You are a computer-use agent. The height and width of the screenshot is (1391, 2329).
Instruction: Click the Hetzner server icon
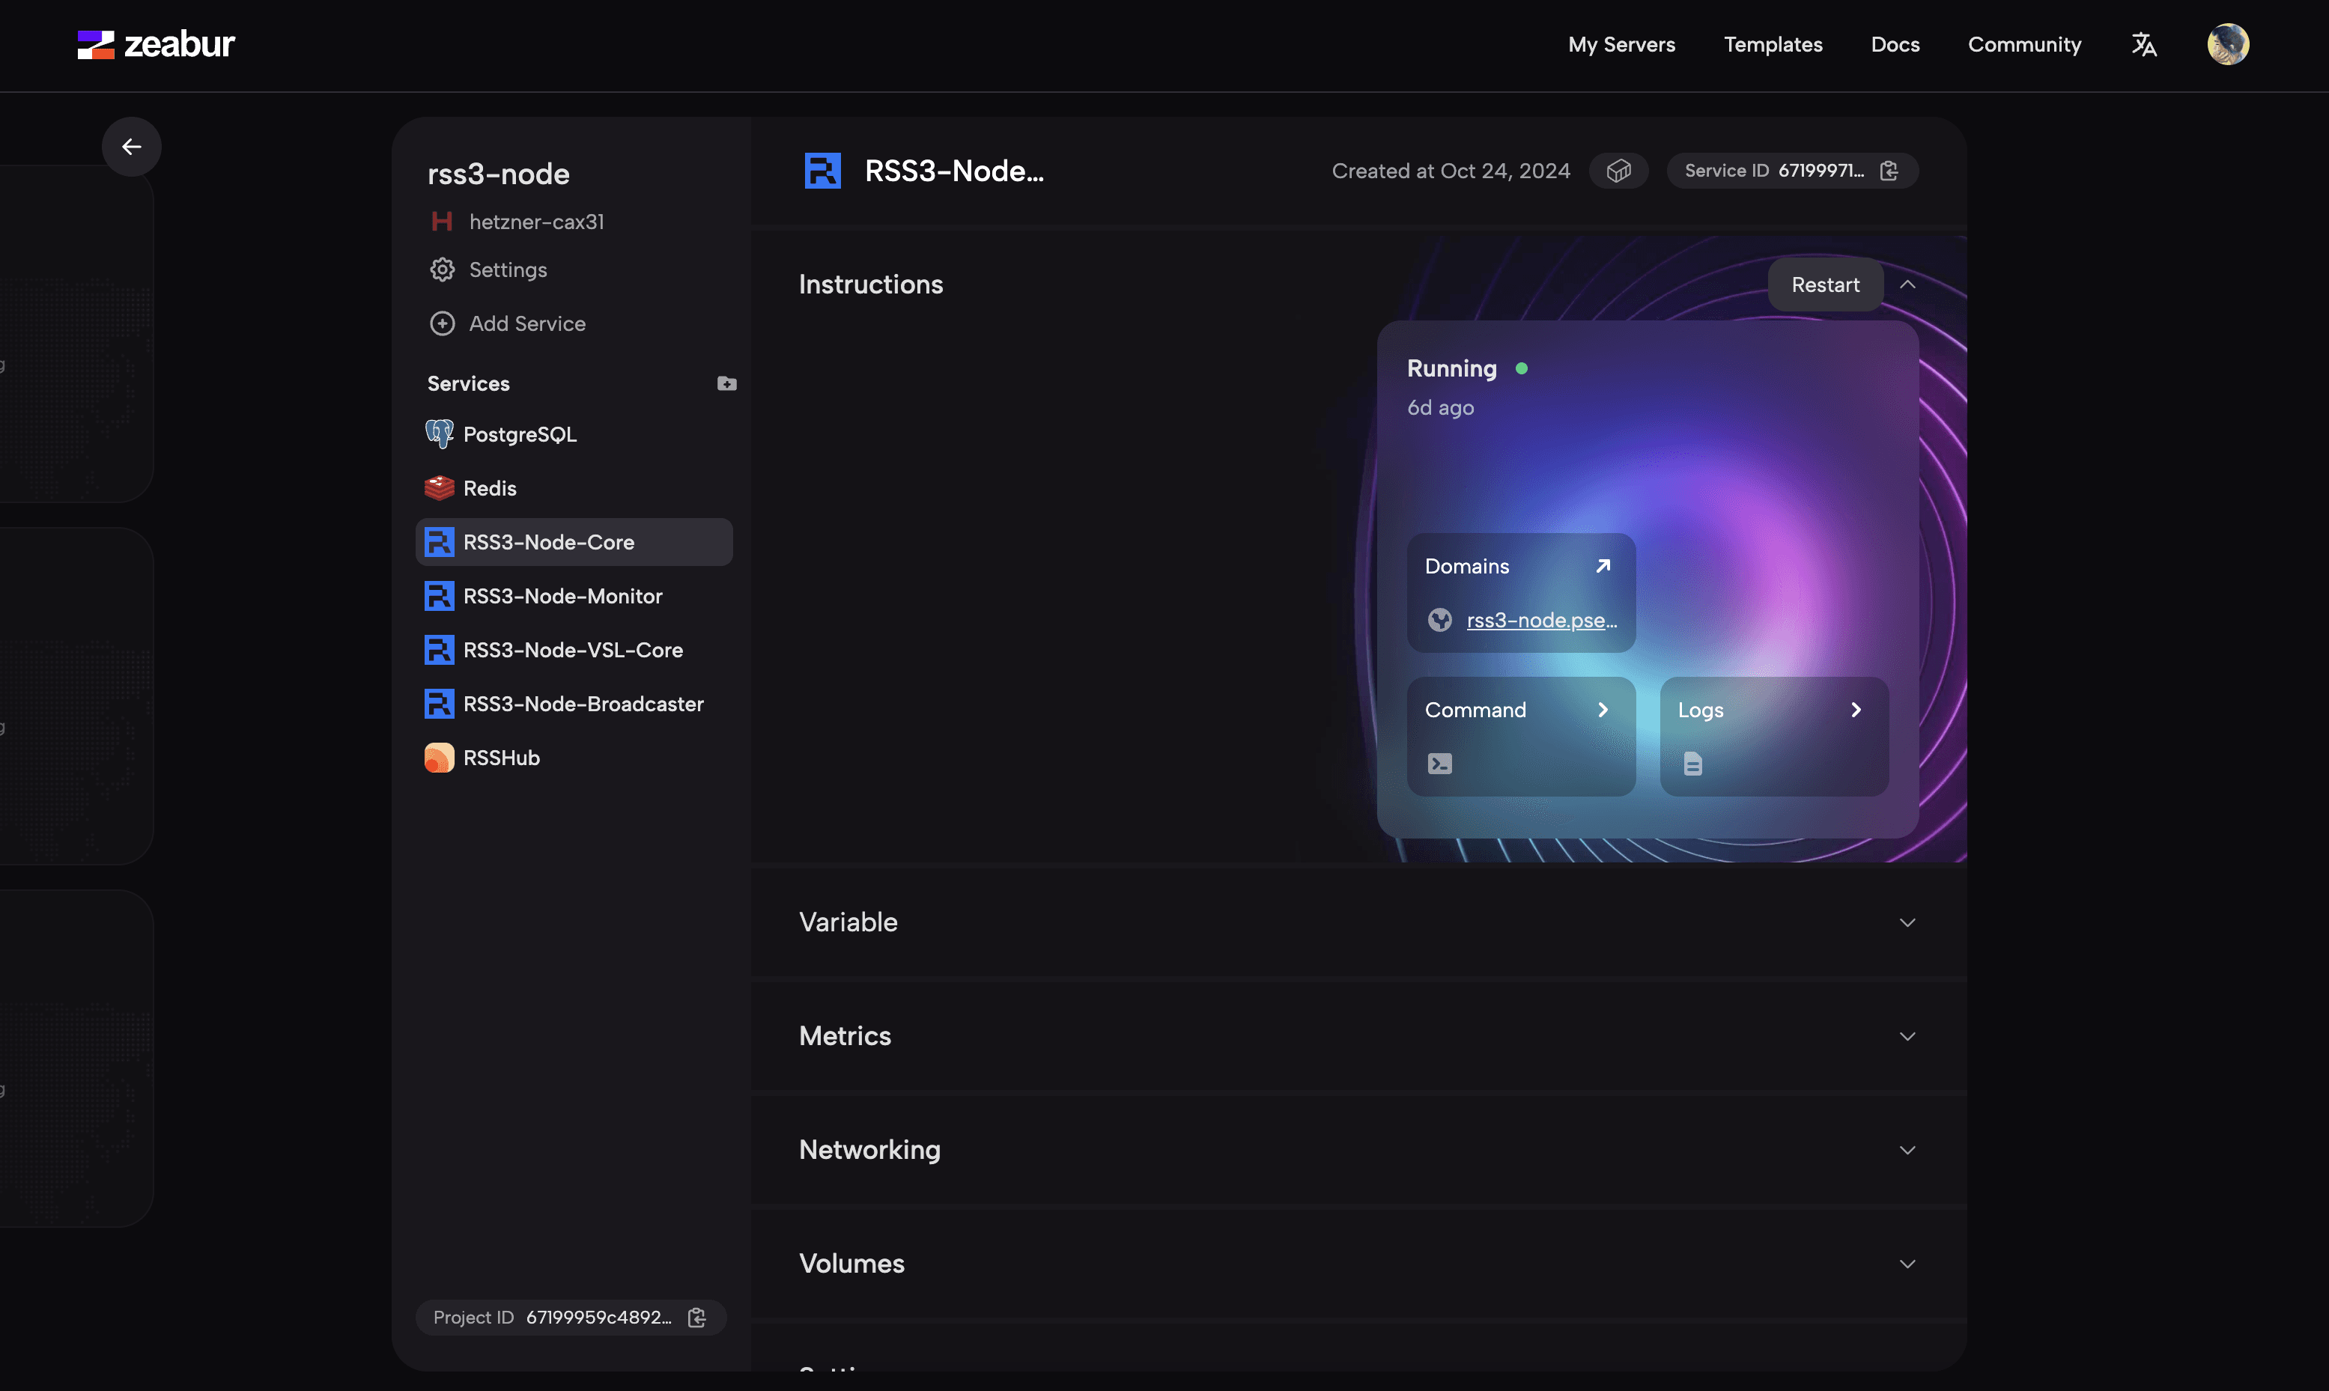coord(442,221)
